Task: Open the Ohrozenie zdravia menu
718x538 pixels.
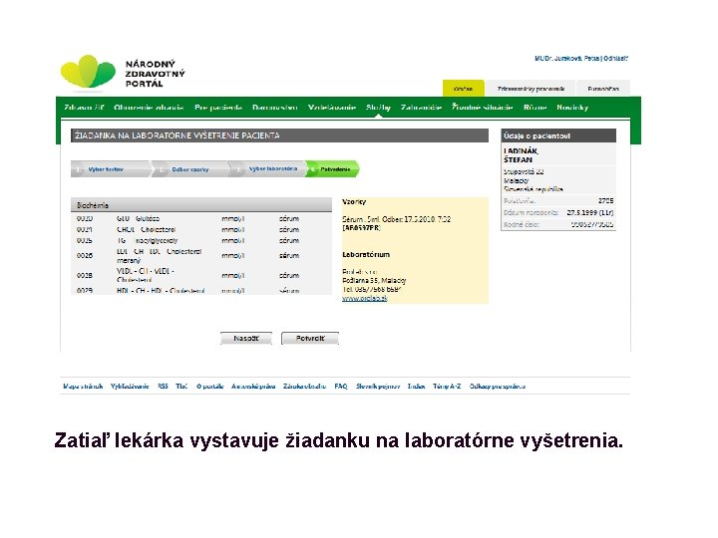Action: 149,107
